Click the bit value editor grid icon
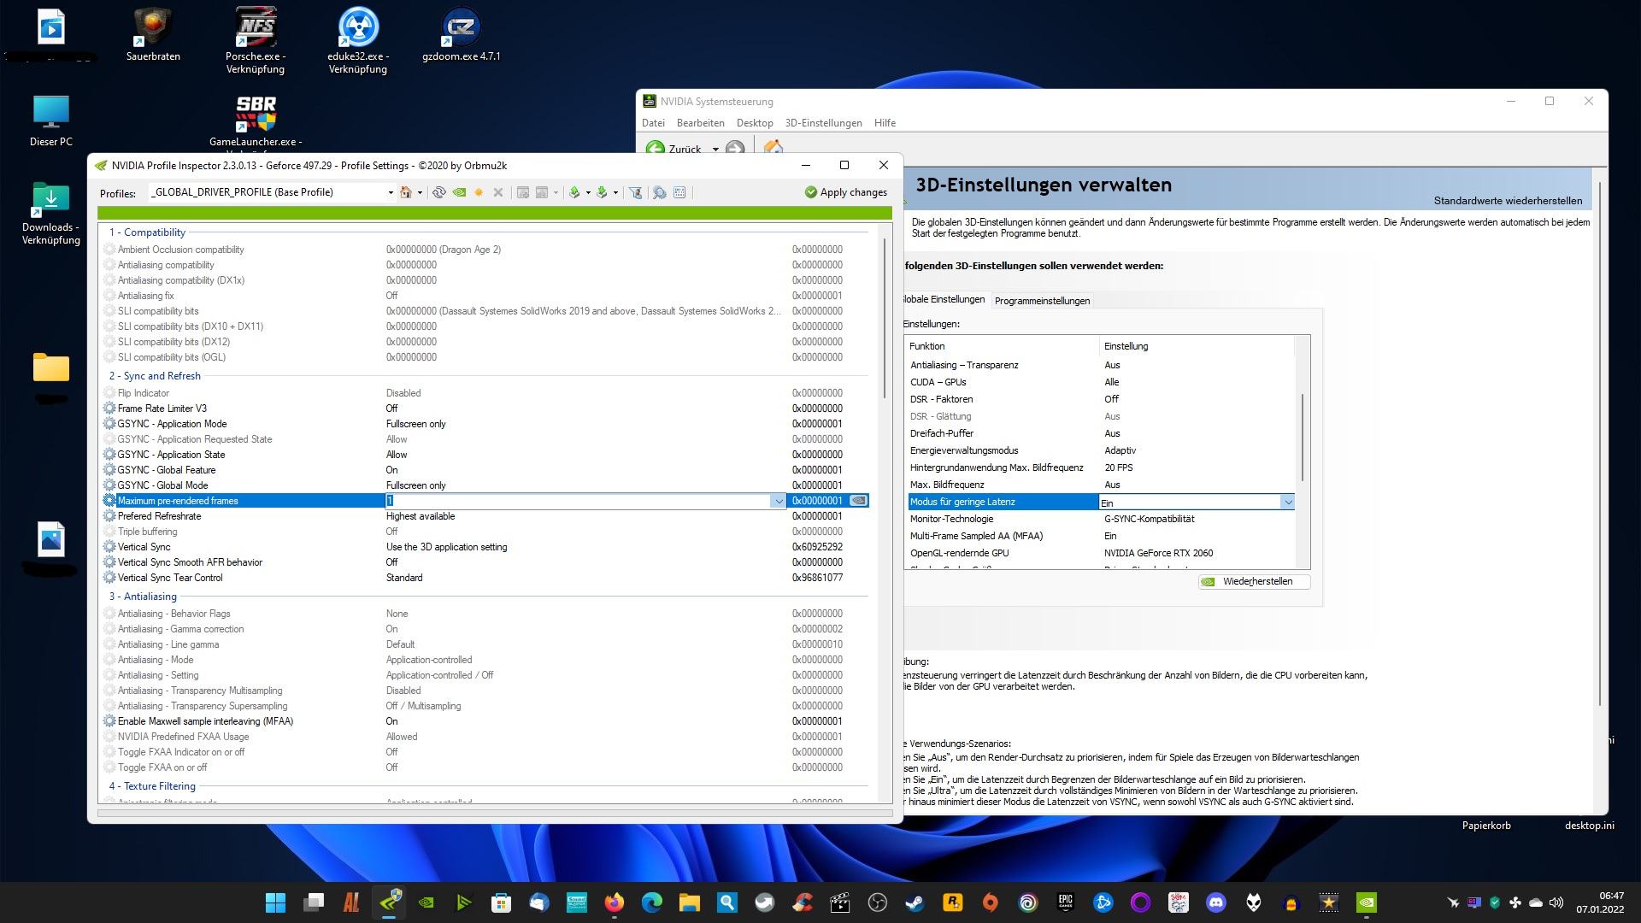The width and height of the screenshot is (1641, 923). point(679,192)
